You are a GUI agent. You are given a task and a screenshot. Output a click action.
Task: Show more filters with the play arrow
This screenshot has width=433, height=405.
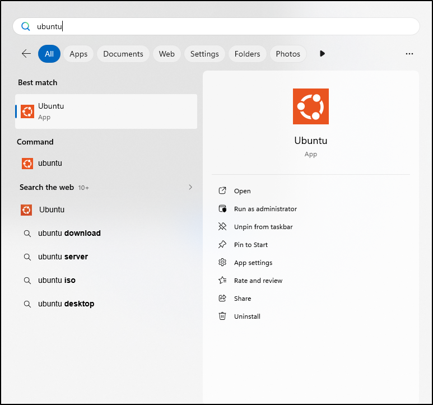(x=322, y=54)
